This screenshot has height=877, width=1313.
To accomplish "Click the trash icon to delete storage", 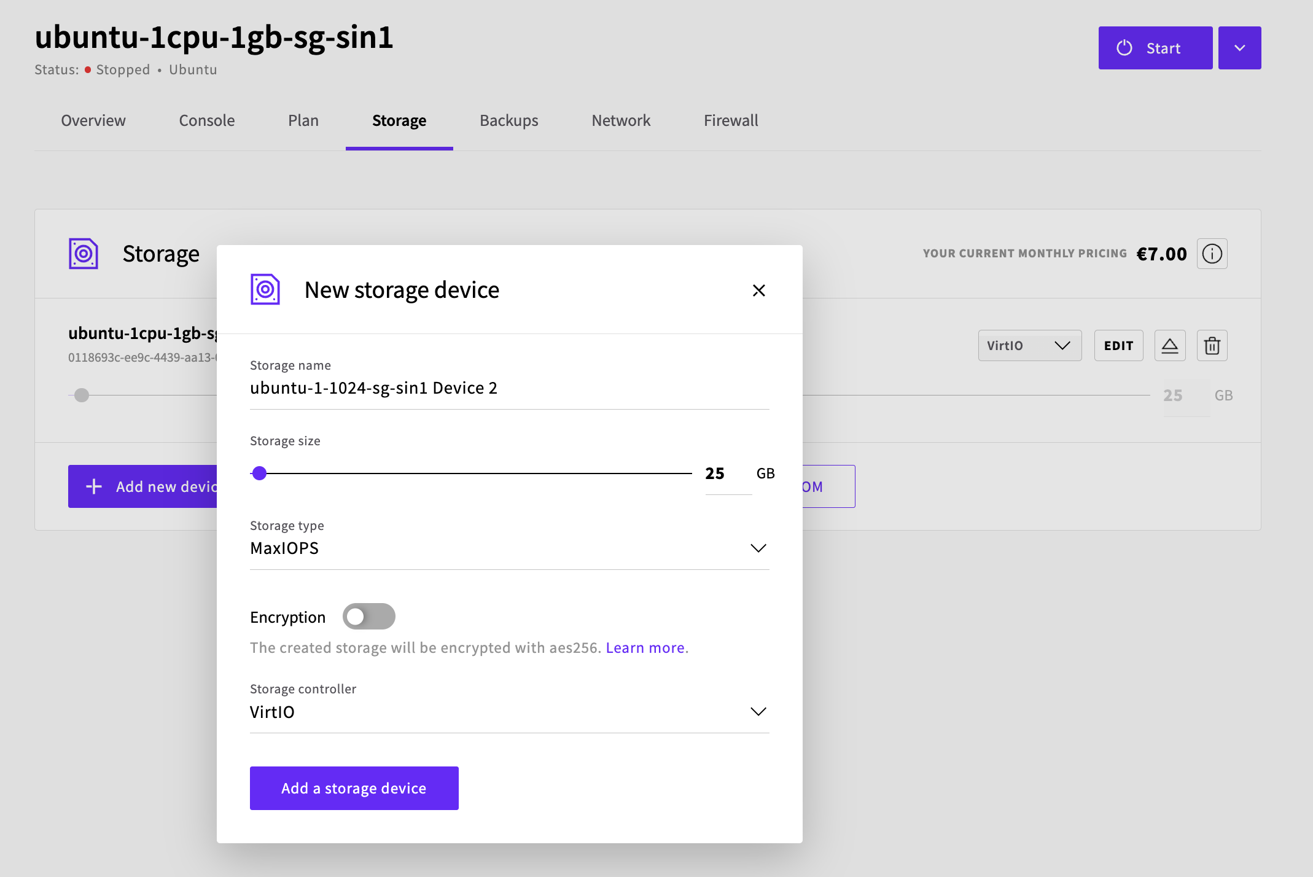I will coord(1212,345).
